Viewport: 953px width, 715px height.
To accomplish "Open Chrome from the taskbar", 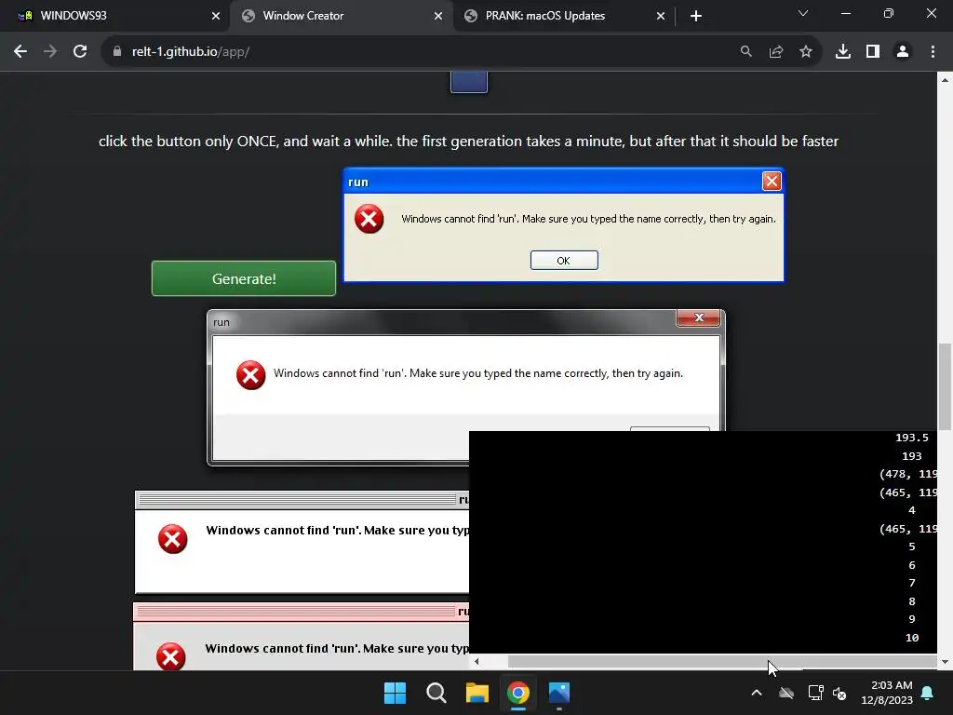I will click(x=517, y=693).
